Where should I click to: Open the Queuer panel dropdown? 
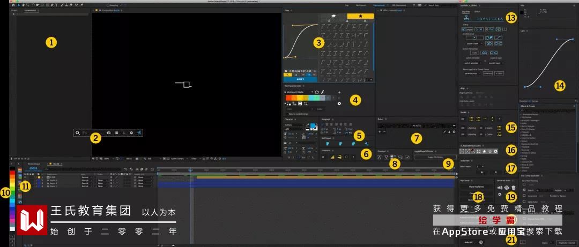[x=417, y=126]
